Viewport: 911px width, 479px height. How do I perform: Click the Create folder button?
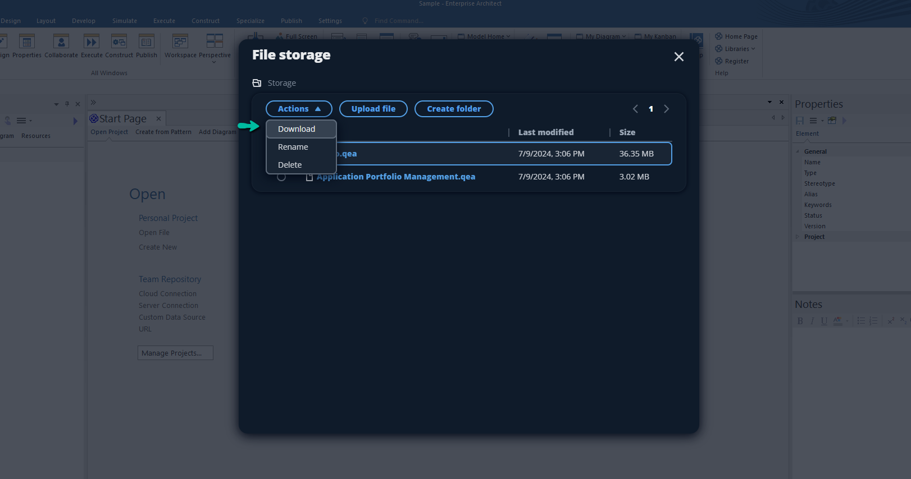click(454, 109)
